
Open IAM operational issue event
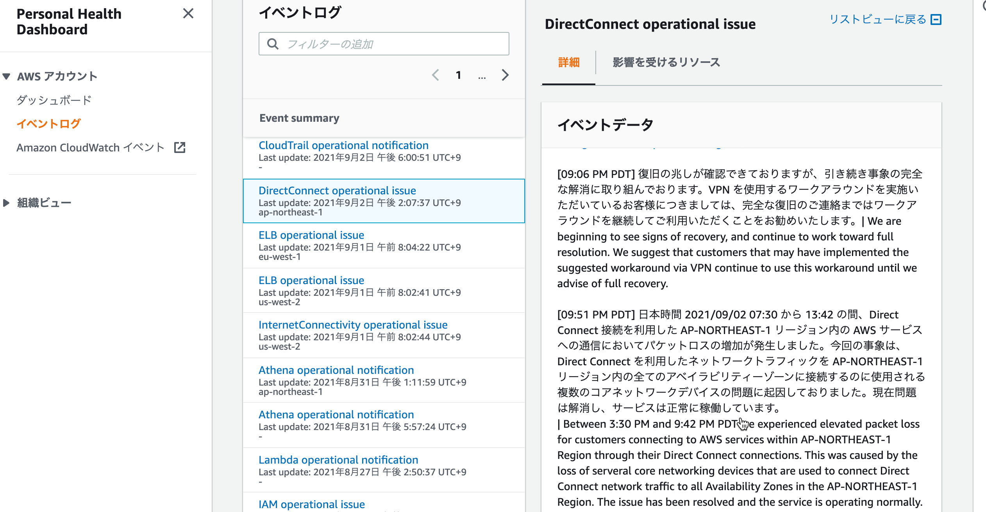coord(312,504)
